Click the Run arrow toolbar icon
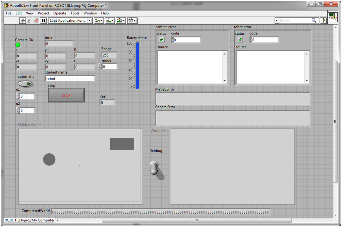 [x=23, y=21]
